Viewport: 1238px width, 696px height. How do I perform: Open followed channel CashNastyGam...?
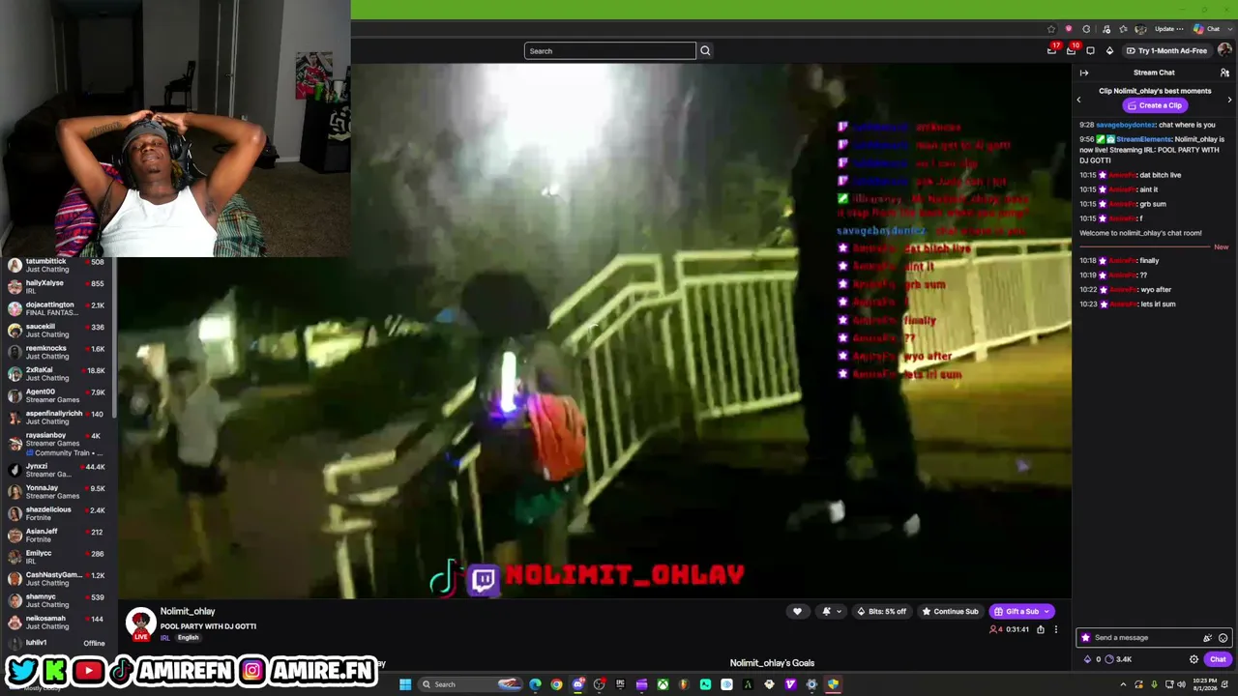(58, 578)
